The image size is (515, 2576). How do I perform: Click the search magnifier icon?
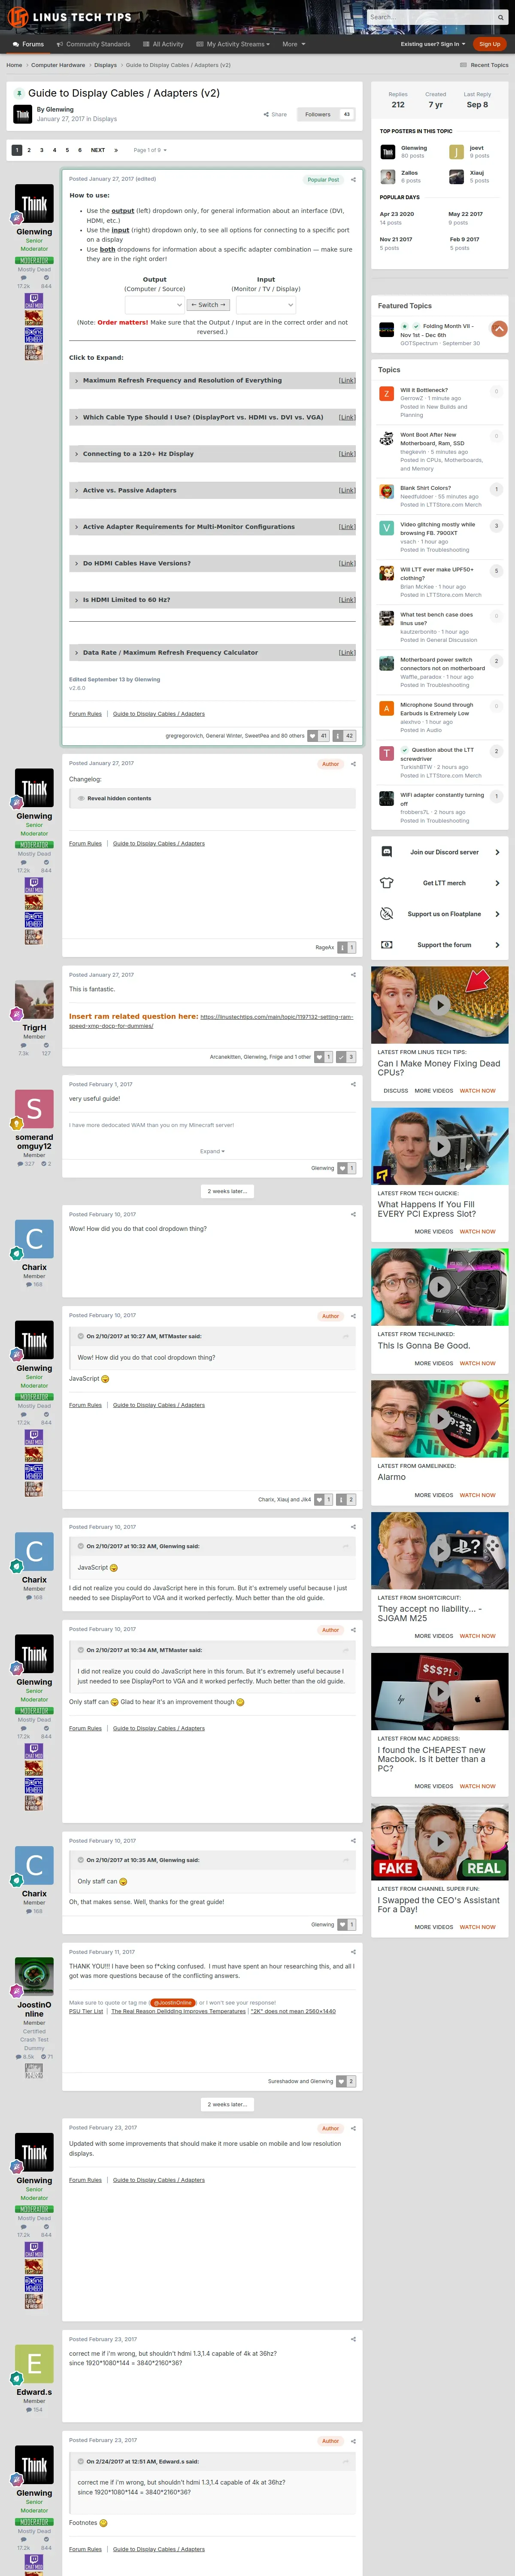click(500, 17)
